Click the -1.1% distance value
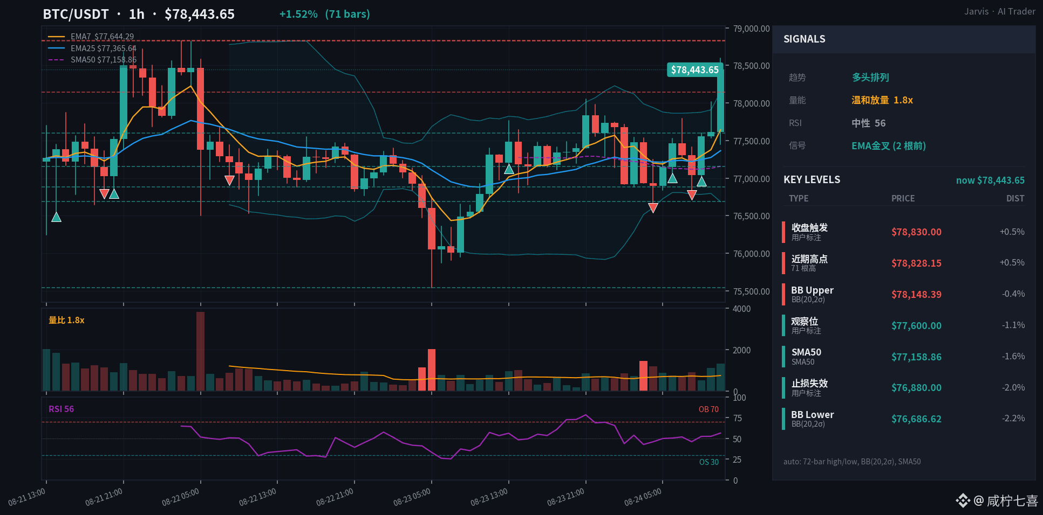1043x515 pixels. pyautogui.click(x=1013, y=325)
